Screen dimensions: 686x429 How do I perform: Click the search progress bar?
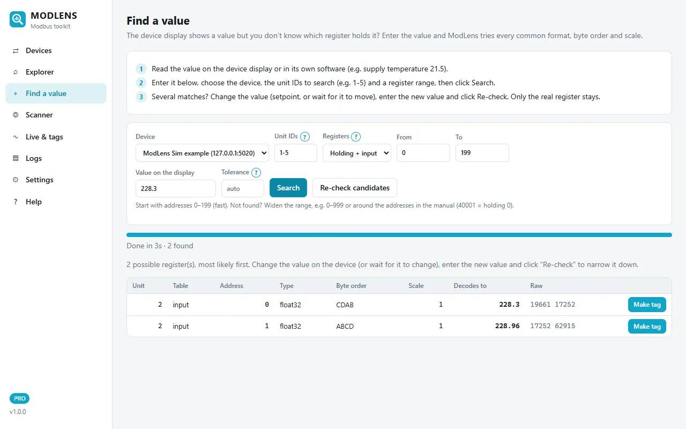(x=399, y=235)
